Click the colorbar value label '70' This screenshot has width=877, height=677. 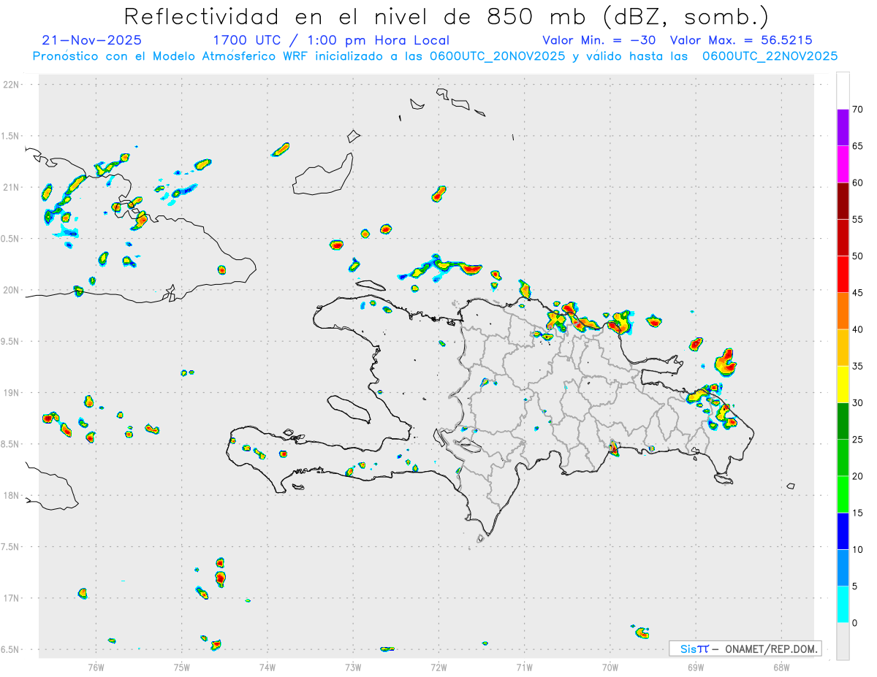(x=859, y=110)
